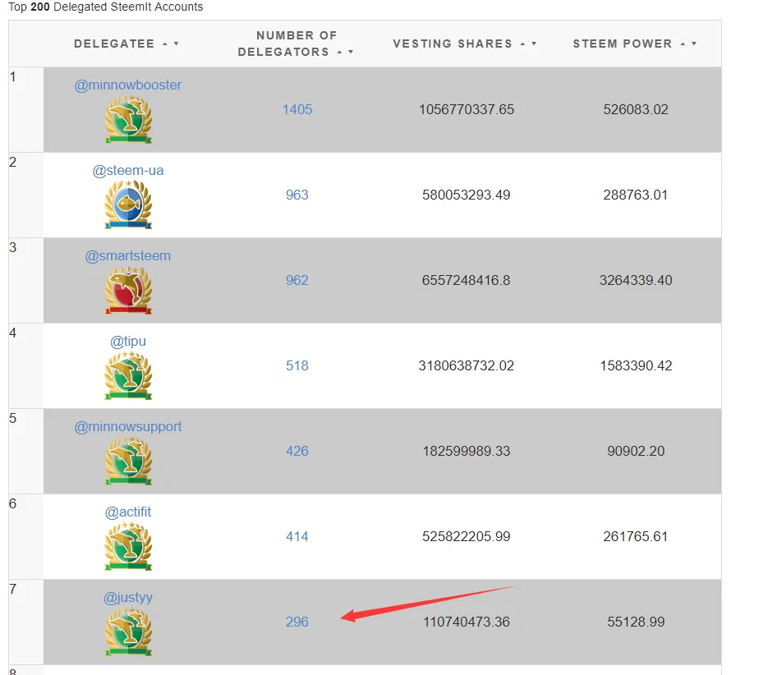Select vesting shares value 1056770337.65
Viewport: 768px width, 675px height.
coord(467,109)
